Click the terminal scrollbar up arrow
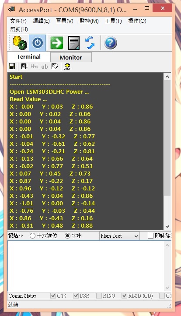The image size is (181, 316). coord(167,77)
